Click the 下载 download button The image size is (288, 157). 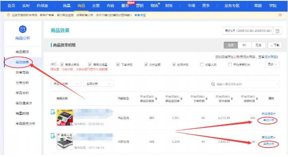pos(275,45)
